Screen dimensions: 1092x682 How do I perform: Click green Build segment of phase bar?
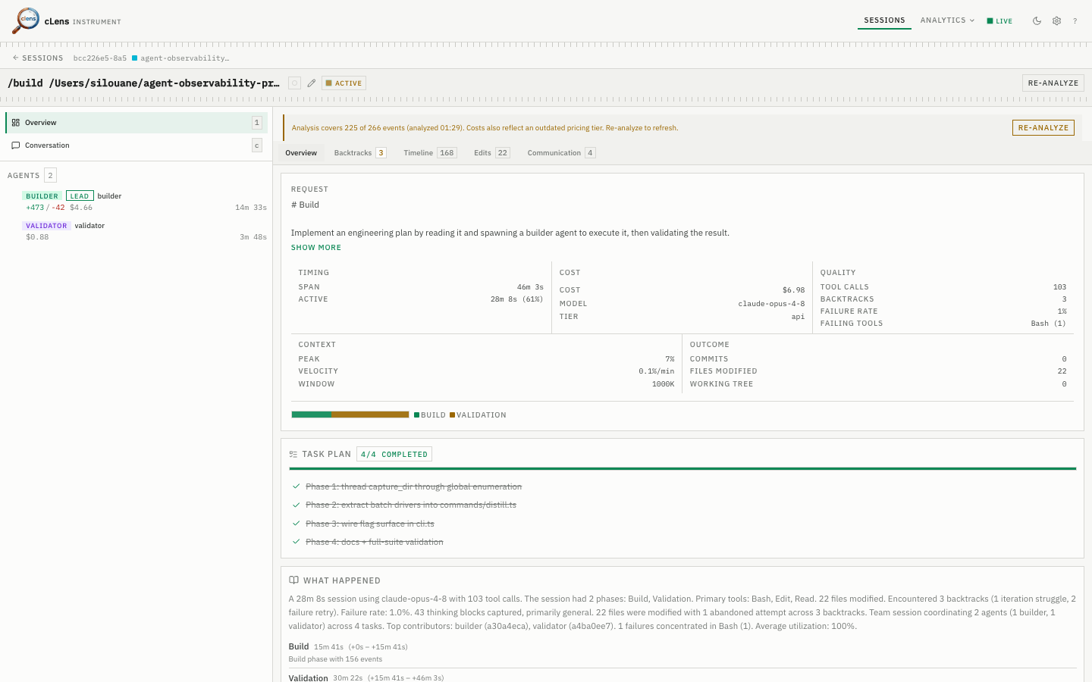[x=312, y=415]
